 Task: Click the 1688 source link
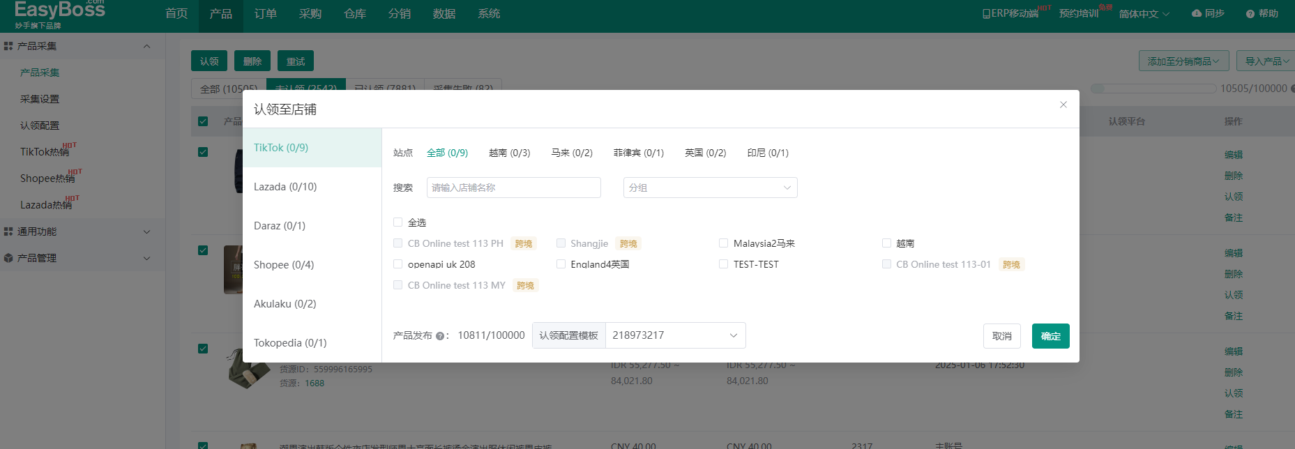[315, 383]
